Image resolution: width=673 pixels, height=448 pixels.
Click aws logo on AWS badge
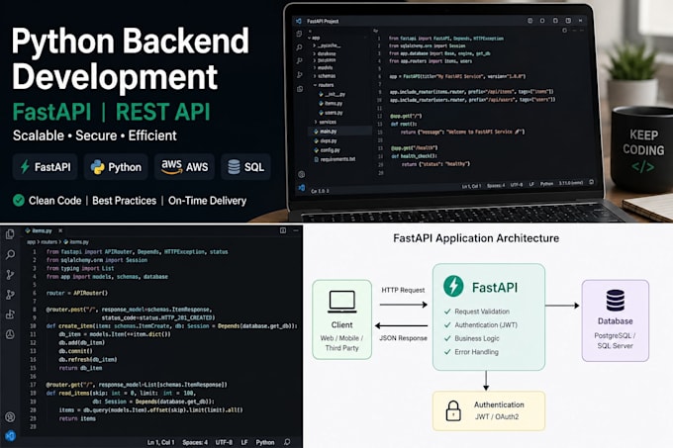[171, 167]
